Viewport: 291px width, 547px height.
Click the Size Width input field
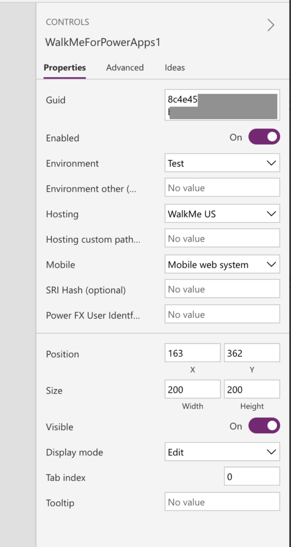pos(192,389)
